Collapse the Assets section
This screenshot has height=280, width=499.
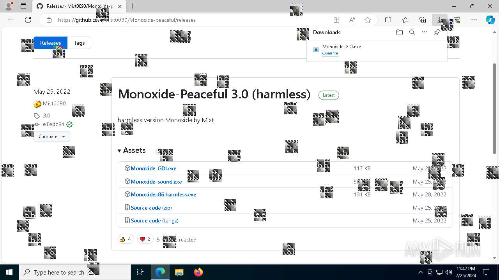(132, 150)
